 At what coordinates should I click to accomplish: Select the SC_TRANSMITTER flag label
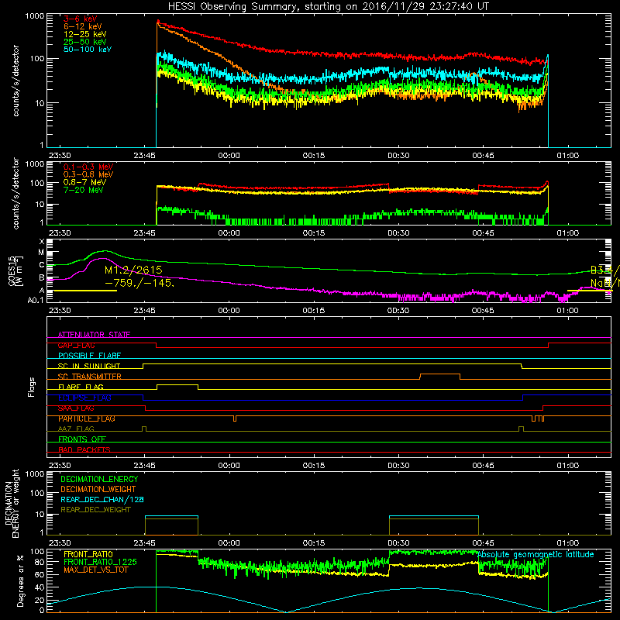coord(90,377)
